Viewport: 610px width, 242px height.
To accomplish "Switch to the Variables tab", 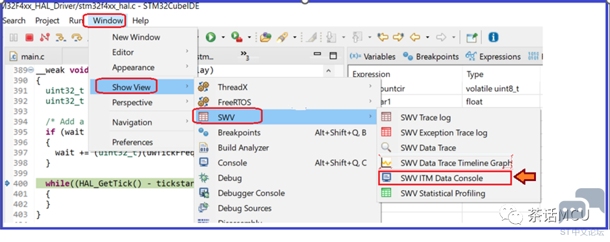I will [x=372, y=56].
